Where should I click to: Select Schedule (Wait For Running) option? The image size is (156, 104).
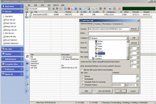pos(83,82)
